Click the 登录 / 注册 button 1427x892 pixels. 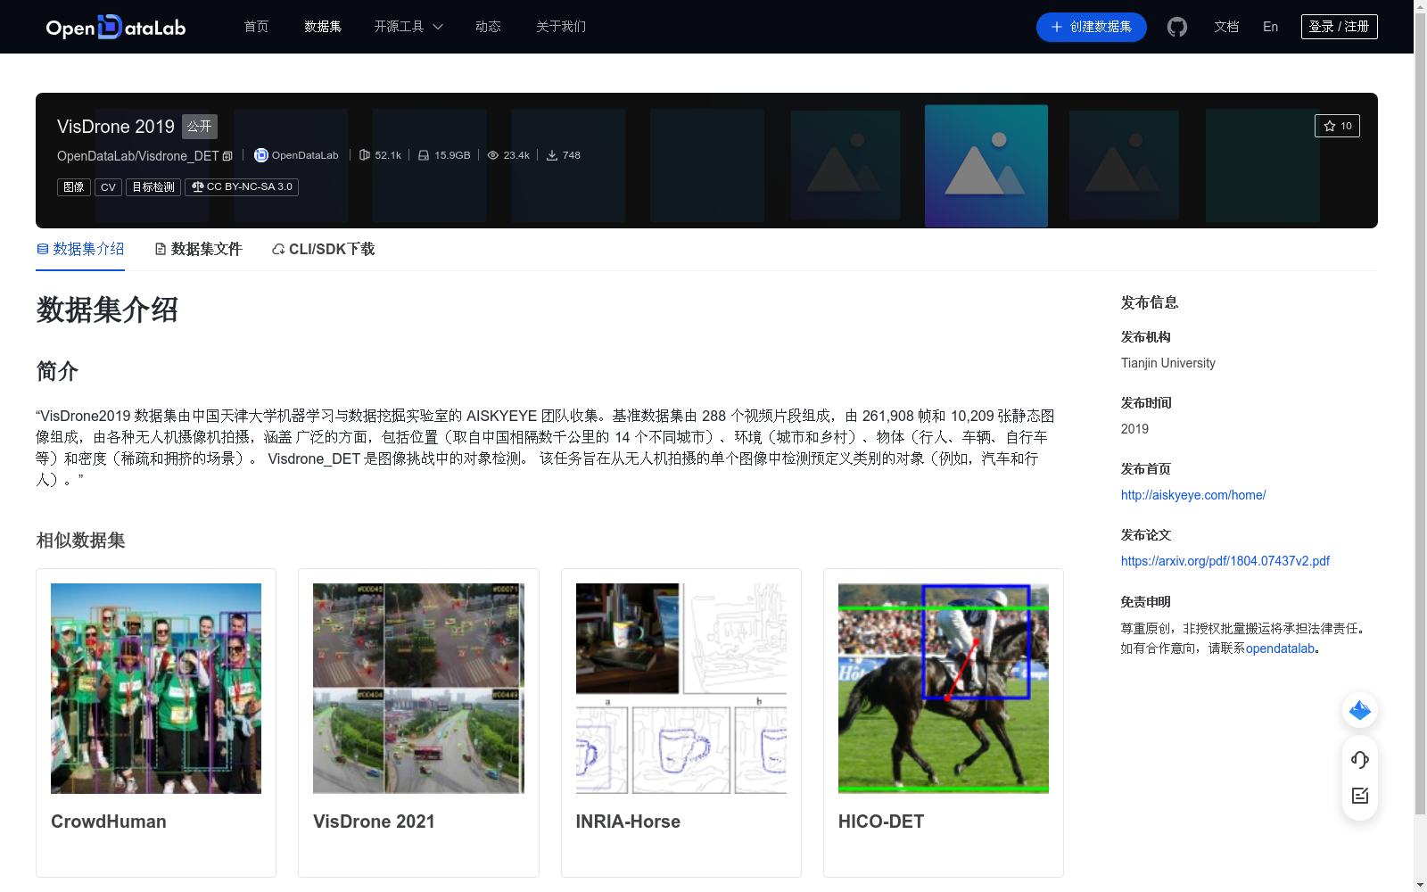pos(1340,27)
